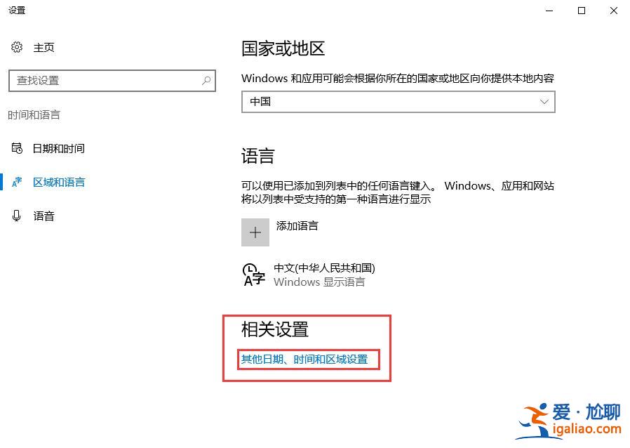Click the gear icon next to 主页

click(x=16, y=47)
